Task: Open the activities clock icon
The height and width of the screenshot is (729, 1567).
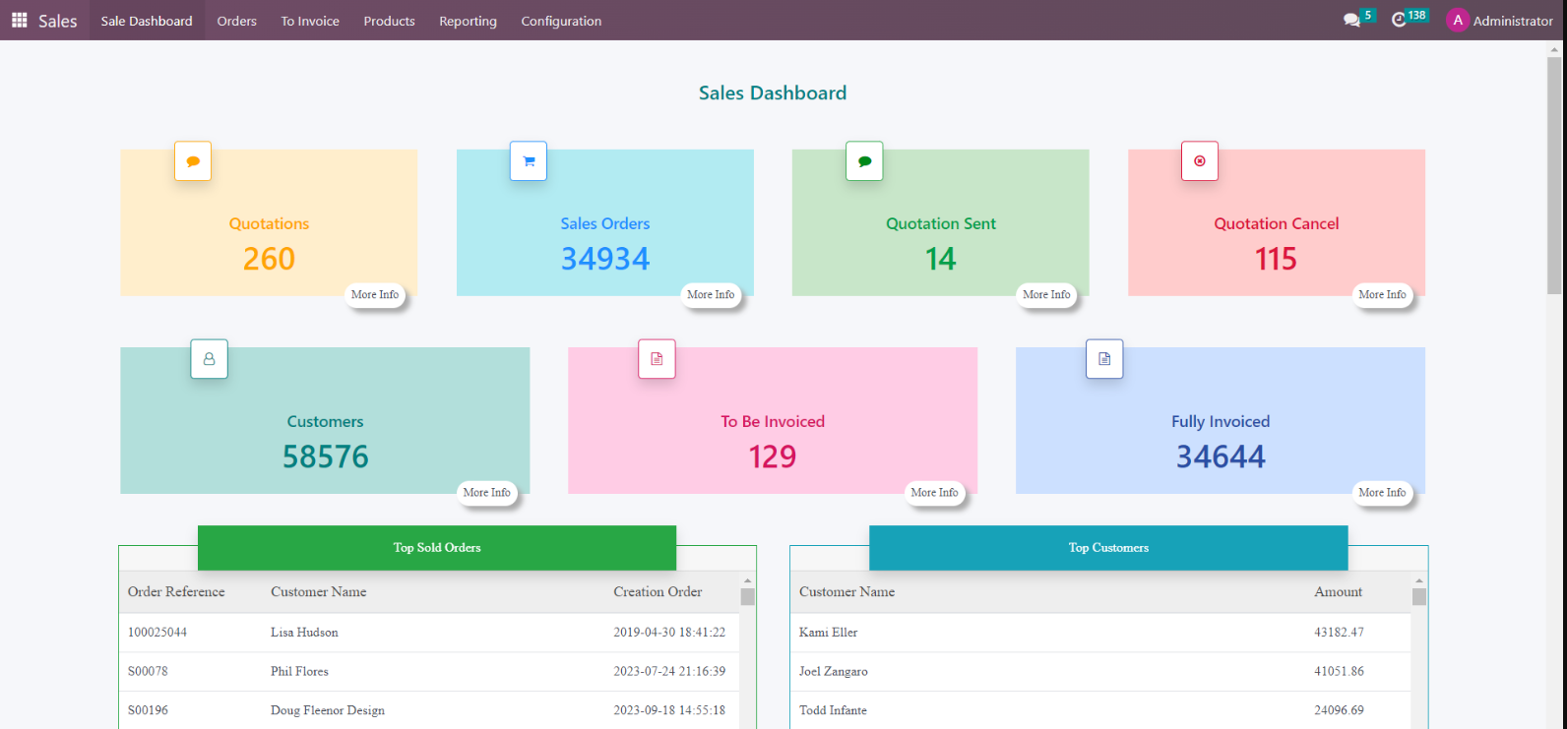Action: [1399, 20]
